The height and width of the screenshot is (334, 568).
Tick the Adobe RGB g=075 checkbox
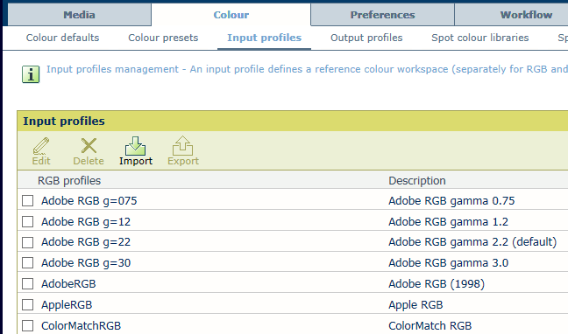[27, 200]
